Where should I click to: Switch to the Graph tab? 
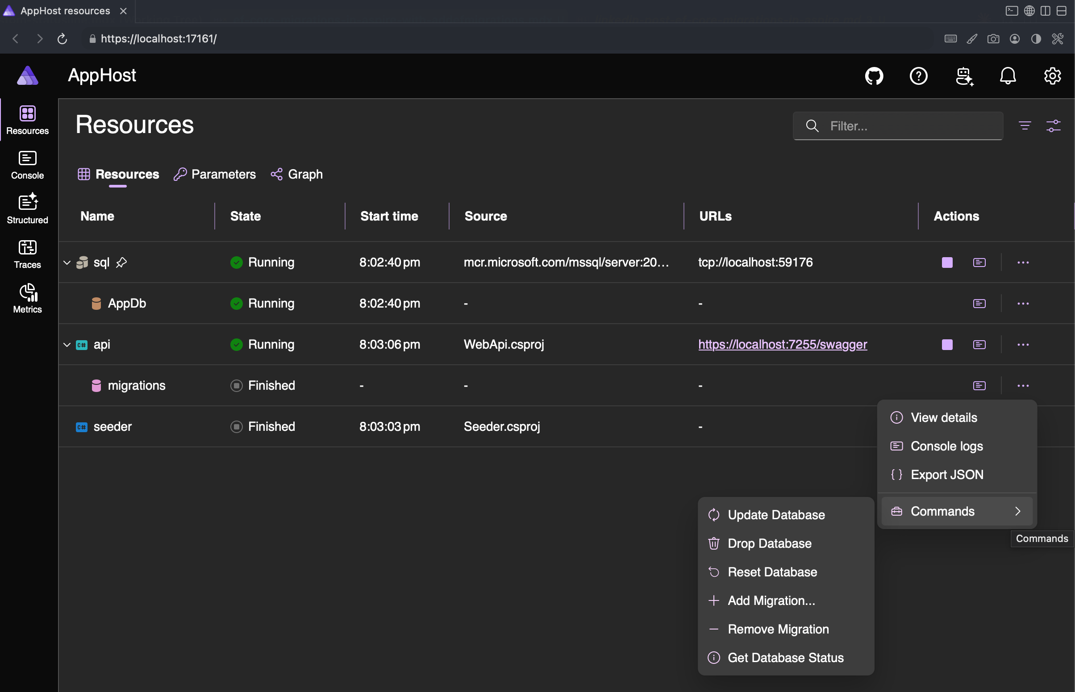(x=296, y=175)
